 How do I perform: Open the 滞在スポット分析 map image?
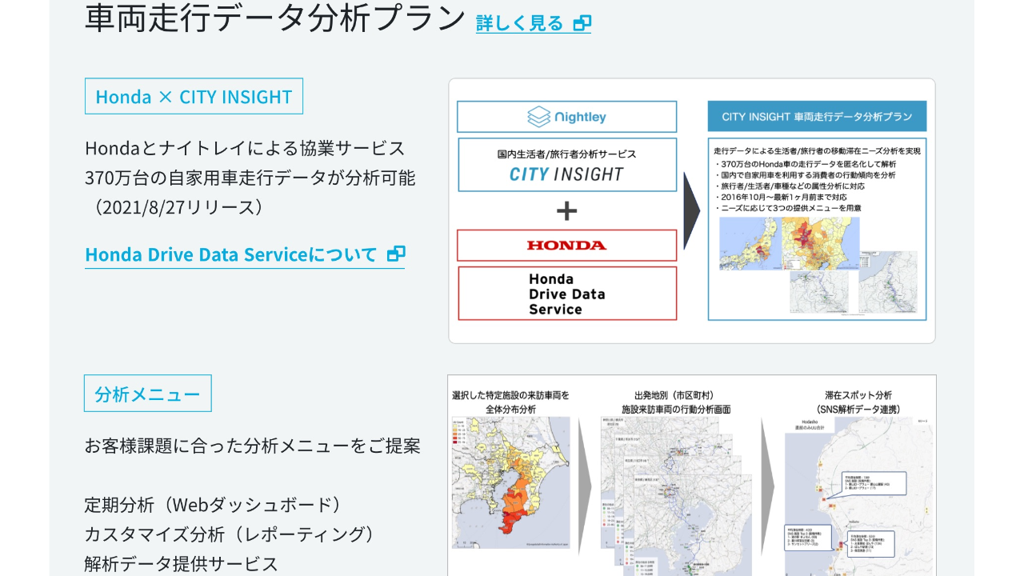pyautogui.click(x=858, y=496)
